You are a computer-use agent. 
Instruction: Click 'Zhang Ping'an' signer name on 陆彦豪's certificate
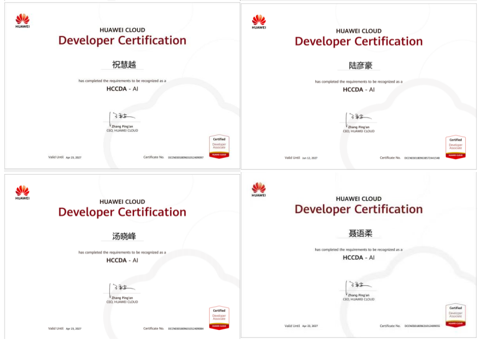click(359, 127)
